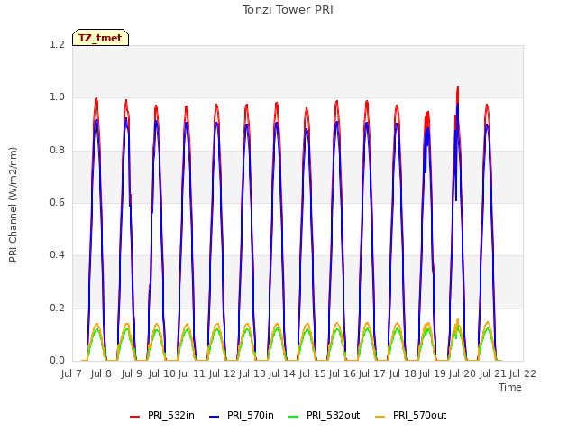Click the Jul 15 x-axis tick label
Screen dimensions: 577x433
[x=313, y=374]
